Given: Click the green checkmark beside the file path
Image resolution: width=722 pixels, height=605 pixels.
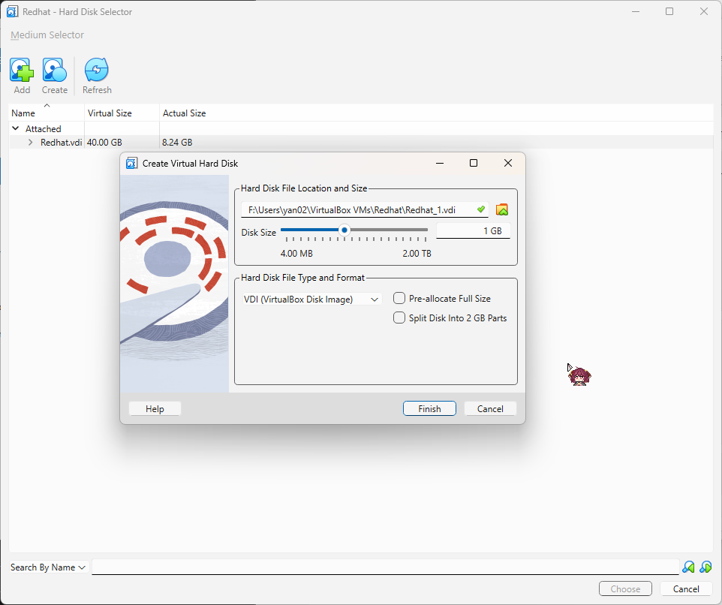Looking at the screenshot, I should click(481, 209).
